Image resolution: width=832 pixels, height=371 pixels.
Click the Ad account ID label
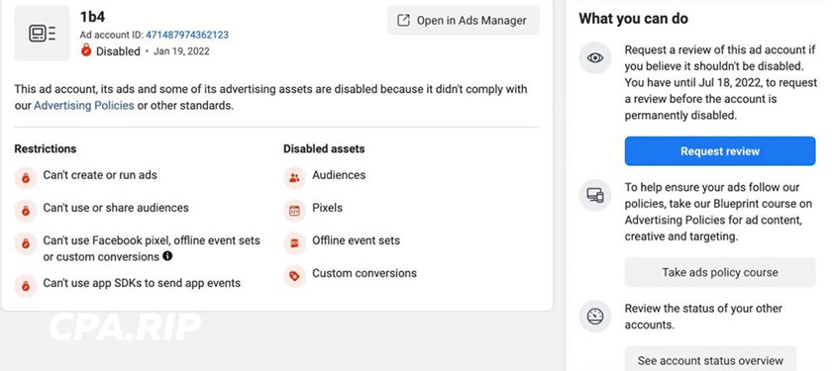click(x=112, y=35)
